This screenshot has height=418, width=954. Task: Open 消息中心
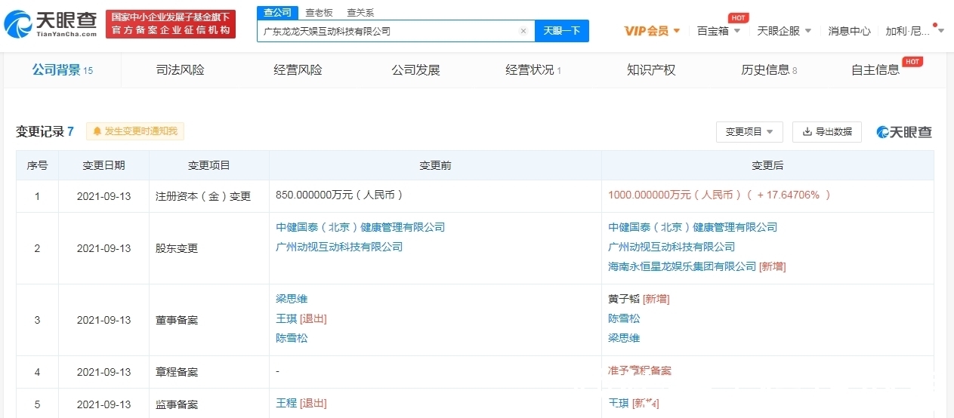coord(849,31)
